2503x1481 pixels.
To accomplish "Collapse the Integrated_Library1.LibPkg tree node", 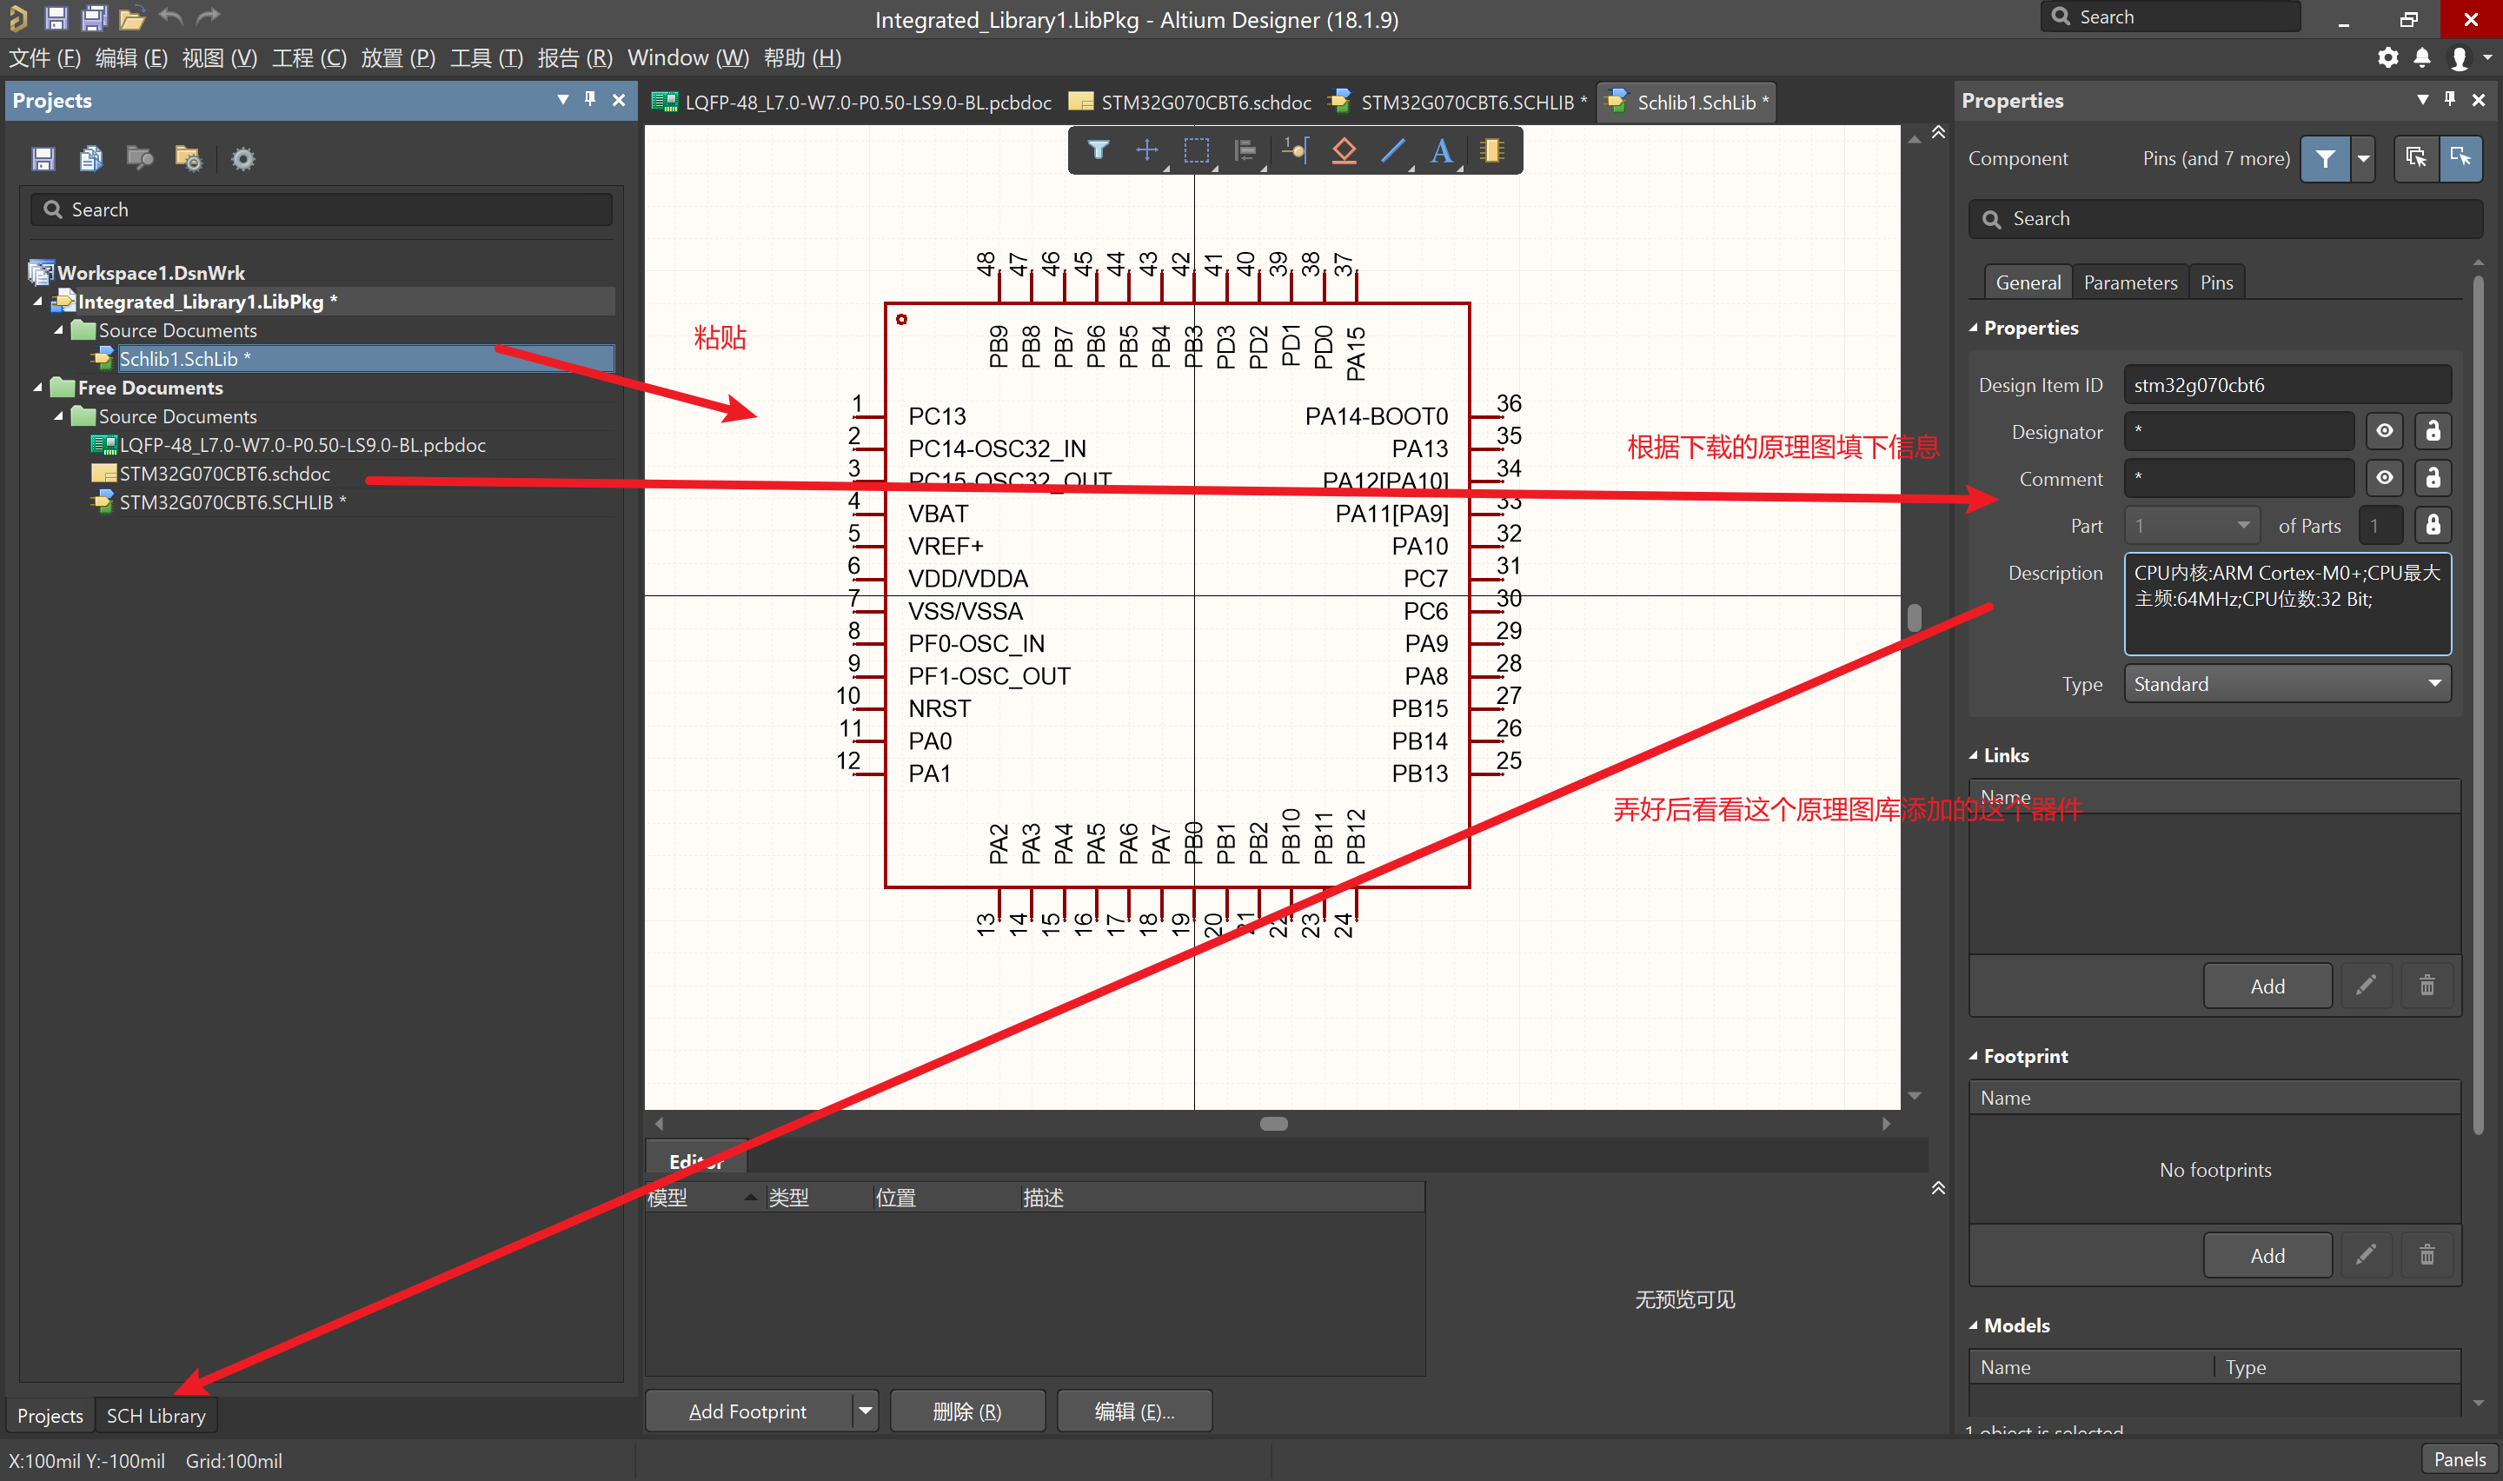I will coord(38,302).
